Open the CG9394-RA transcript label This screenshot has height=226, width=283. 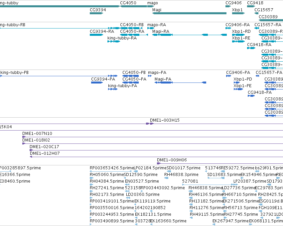point(102,31)
